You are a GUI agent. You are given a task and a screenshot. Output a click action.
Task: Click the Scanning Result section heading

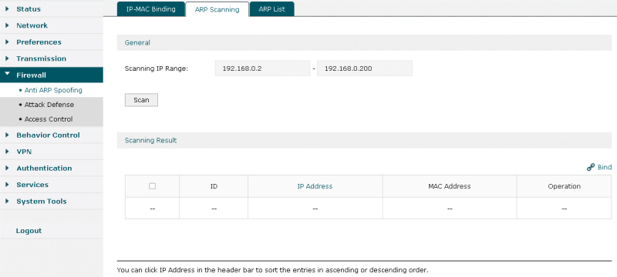[x=150, y=140]
